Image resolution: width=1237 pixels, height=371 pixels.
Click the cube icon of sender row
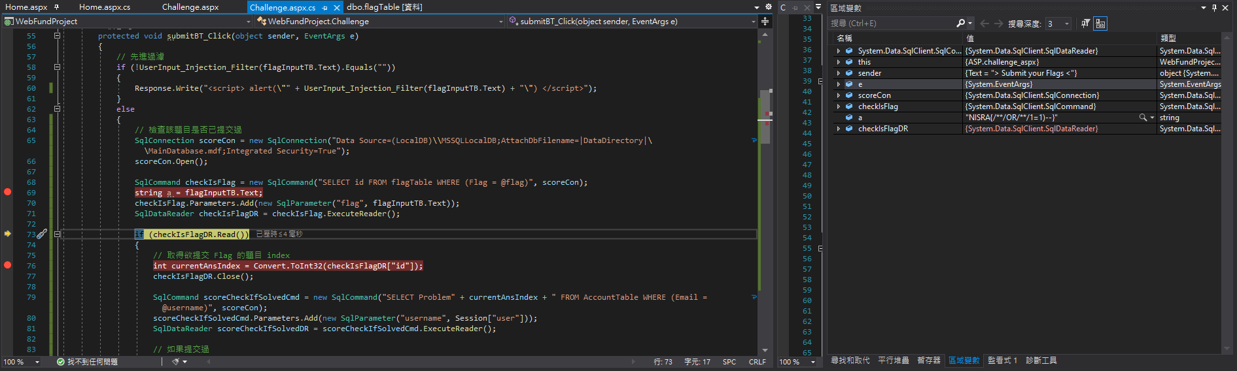click(849, 73)
